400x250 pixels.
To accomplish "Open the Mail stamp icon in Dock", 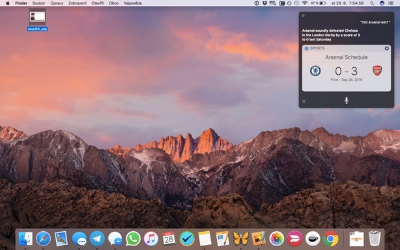I will coord(61,239).
